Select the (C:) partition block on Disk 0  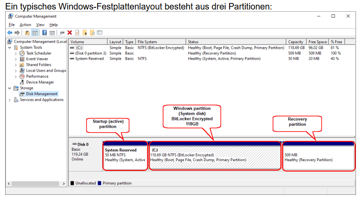[x=215, y=156]
